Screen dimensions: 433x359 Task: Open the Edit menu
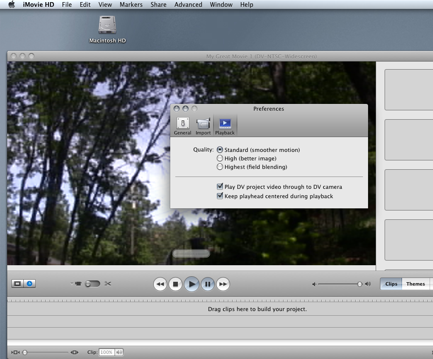tap(85, 5)
